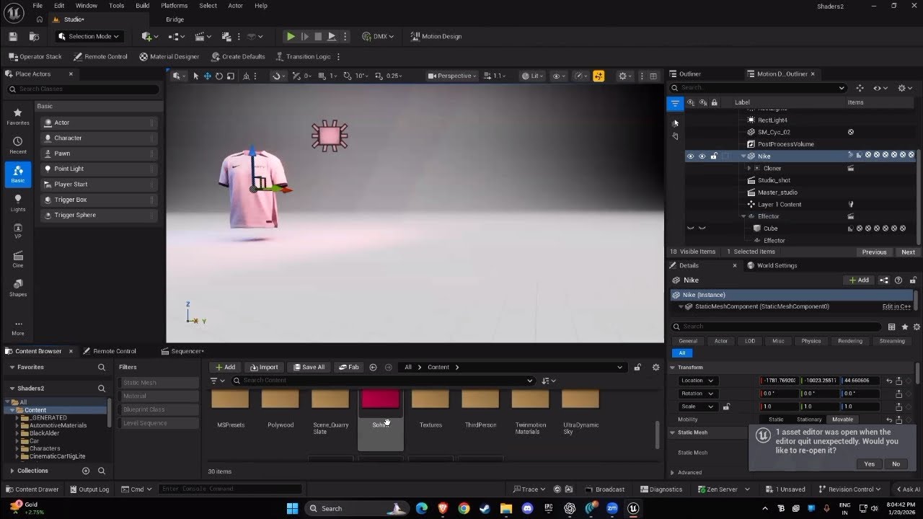Set Mobility to Static
Screen dimensions: 923x519
[x=776, y=420]
